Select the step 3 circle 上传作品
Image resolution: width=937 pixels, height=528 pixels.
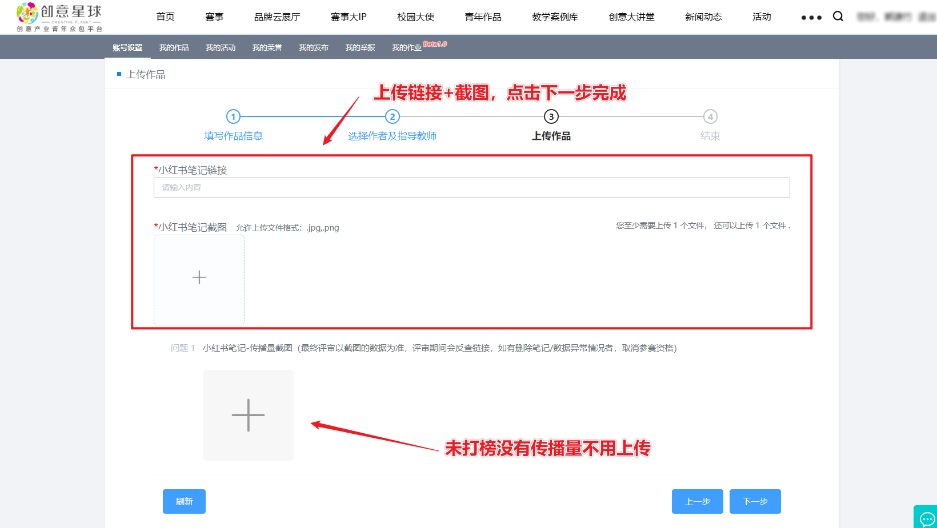[551, 116]
